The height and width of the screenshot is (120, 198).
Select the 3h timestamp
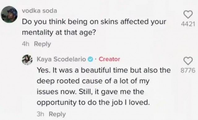pyautogui.click(x=41, y=114)
